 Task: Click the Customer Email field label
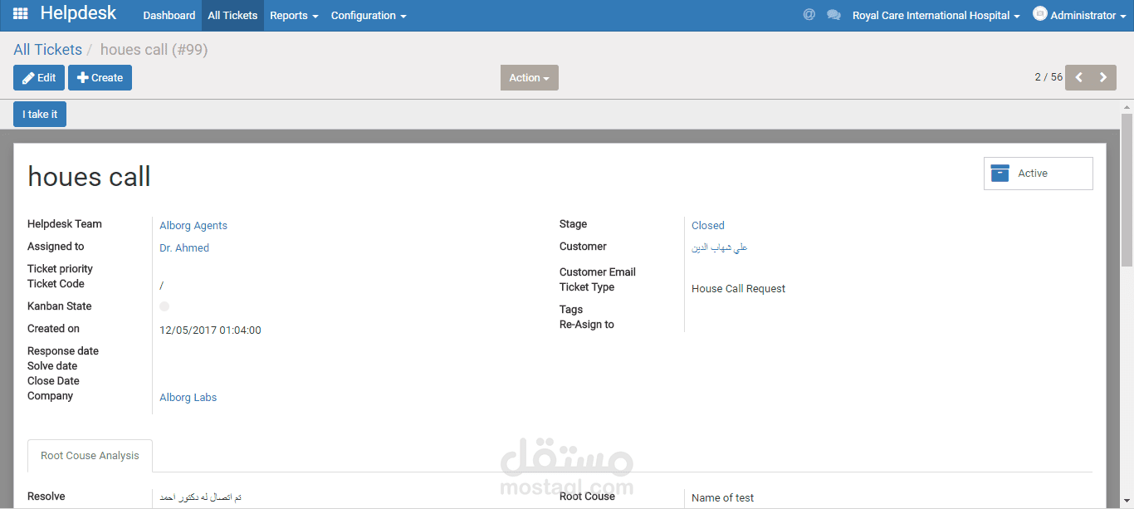(x=598, y=272)
